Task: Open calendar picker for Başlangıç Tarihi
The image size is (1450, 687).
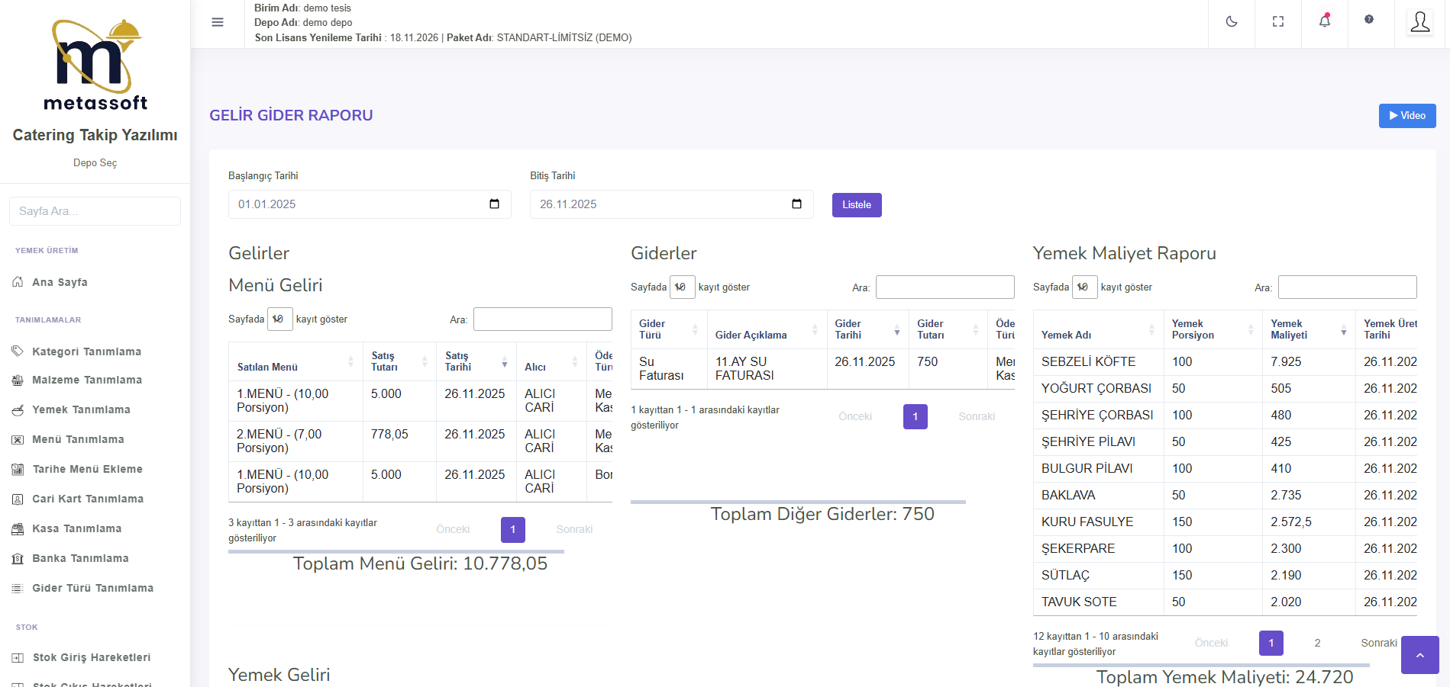Action: pos(494,204)
